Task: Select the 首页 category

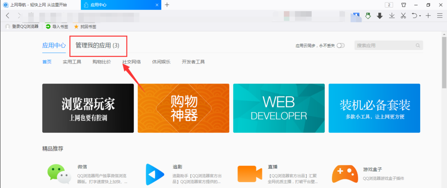Action: [47, 62]
